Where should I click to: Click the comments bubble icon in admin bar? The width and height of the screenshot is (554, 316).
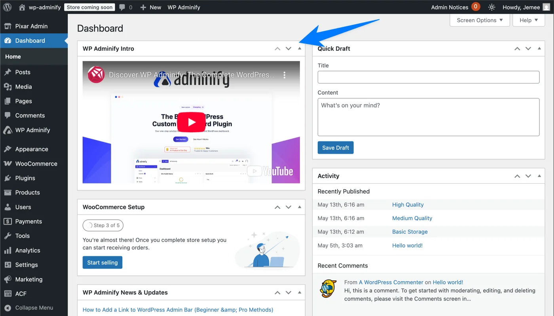[x=123, y=7]
